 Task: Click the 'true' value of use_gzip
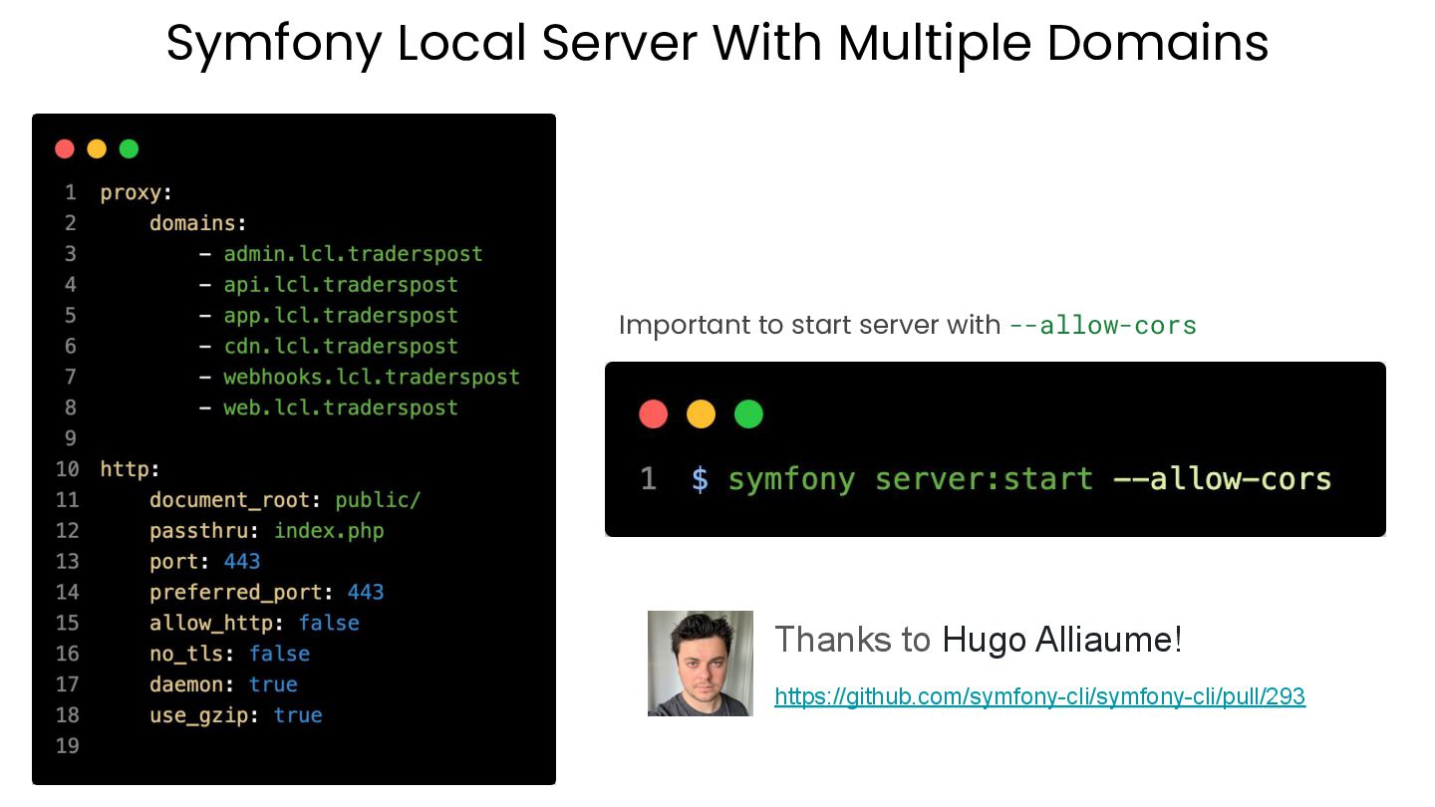pos(298,715)
